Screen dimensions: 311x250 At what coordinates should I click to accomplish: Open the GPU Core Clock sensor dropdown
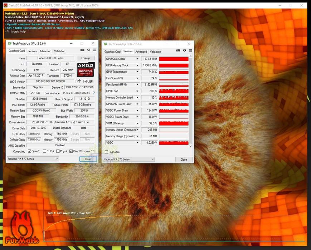pyautogui.click(x=137, y=59)
